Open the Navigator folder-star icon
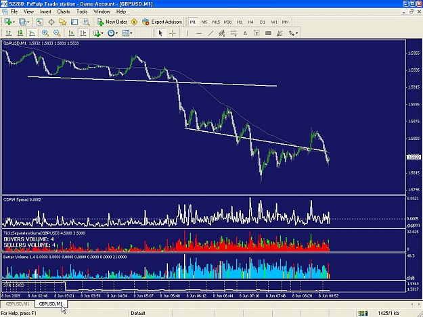 [x=63, y=22]
